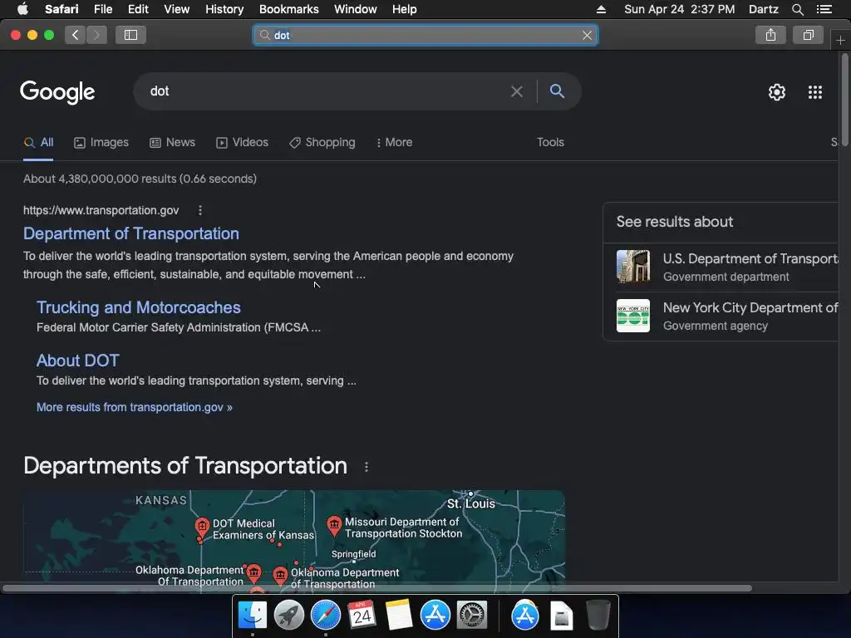Go back with Safari back arrow

click(76, 35)
